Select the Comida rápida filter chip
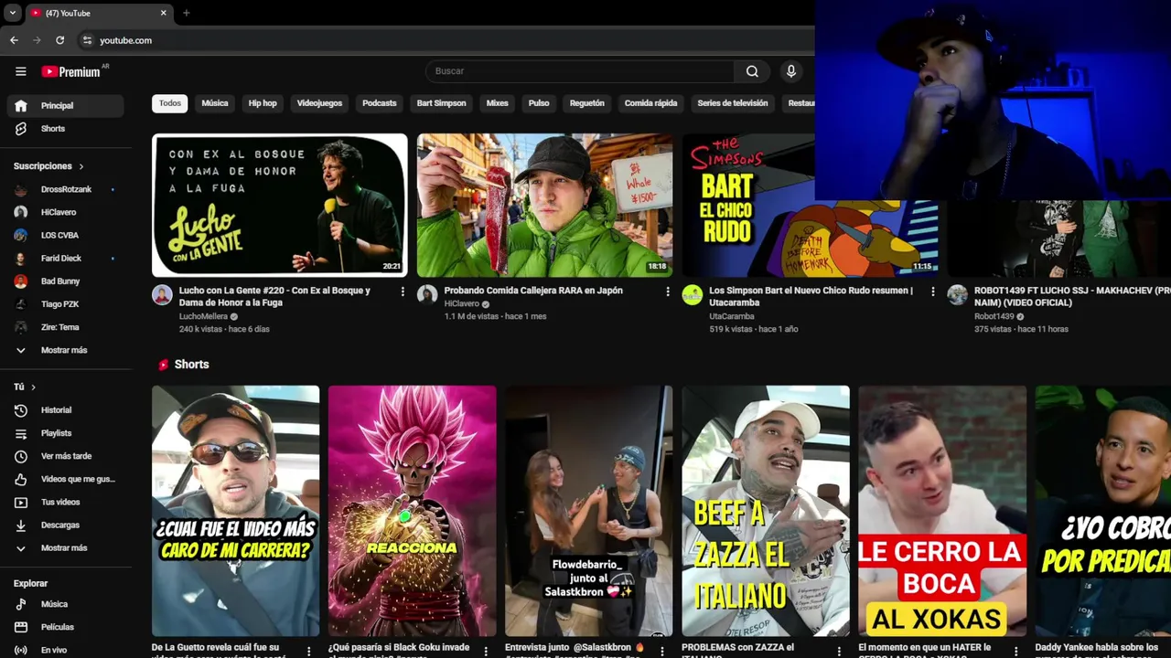Viewport: 1171px width, 658px height. [x=651, y=103]
